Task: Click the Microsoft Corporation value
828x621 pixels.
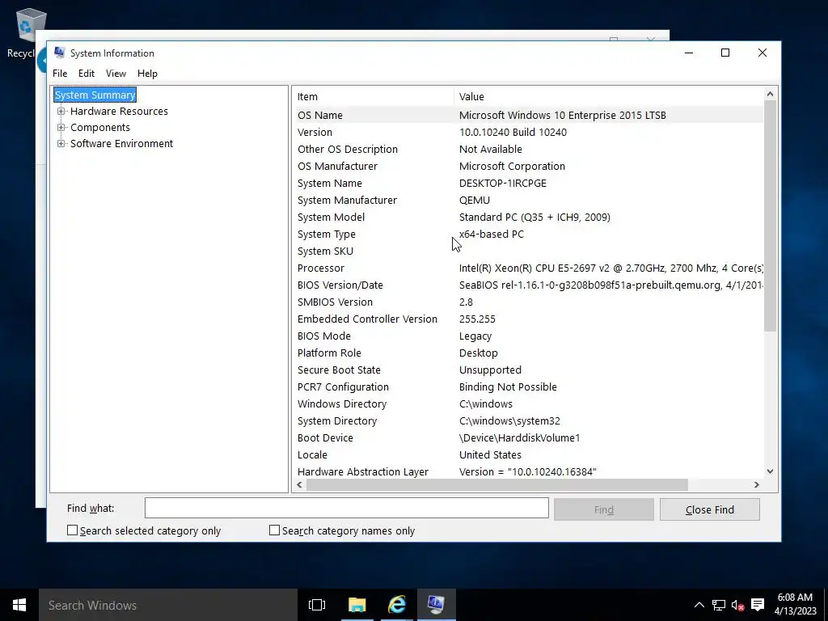Action: 512,166
